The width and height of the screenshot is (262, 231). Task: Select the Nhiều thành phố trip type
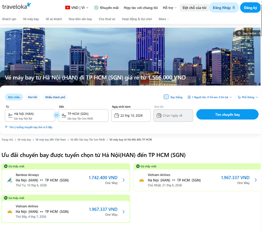(x=55, y=97)
